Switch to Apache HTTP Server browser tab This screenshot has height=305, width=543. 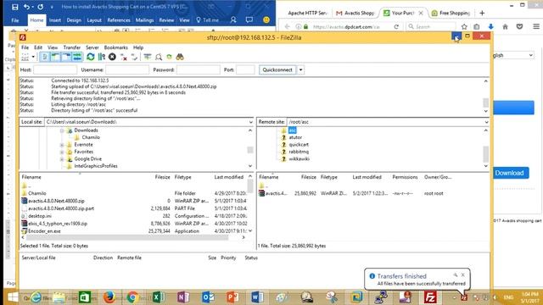pyautogui.click(x=307, y=14)
